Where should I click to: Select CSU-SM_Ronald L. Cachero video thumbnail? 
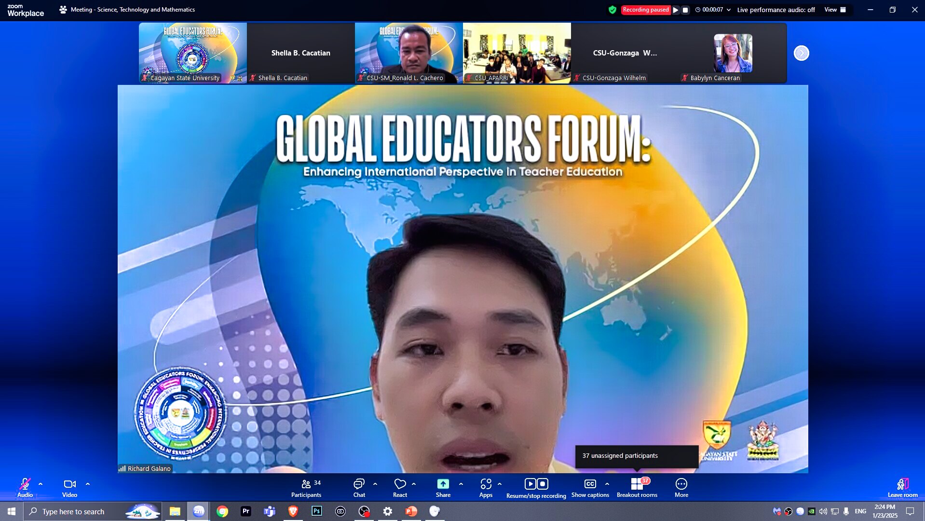pos(409,53)
